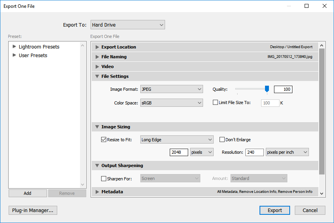
Task: Click the Video section header
Action: (x=205, y=67)
